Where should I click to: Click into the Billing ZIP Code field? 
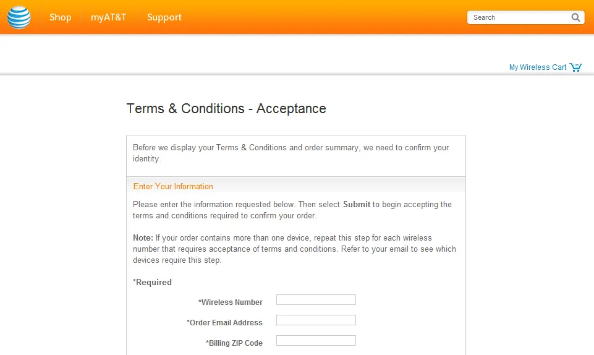(316, 341)
